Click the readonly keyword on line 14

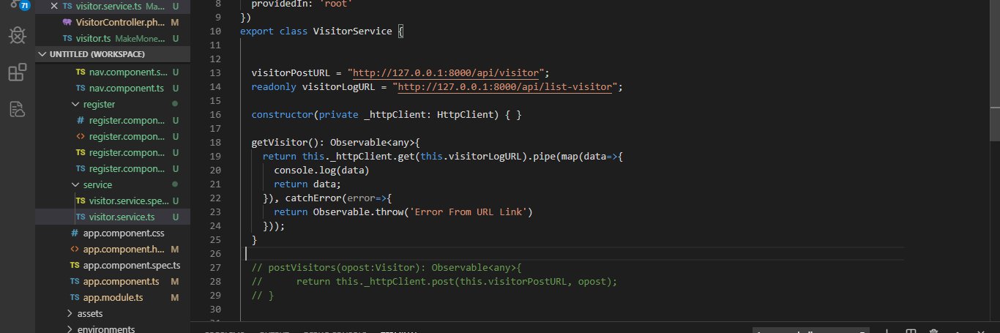pos(274,87)
